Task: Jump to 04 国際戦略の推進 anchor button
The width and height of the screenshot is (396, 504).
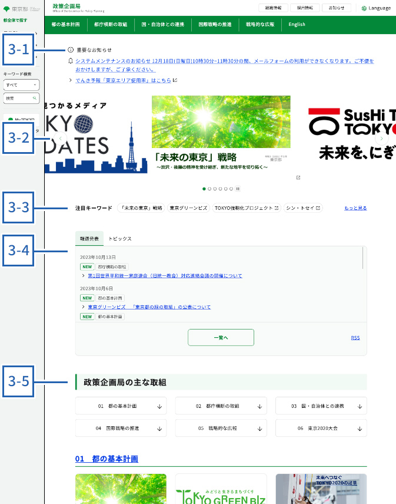Action: 121,428
